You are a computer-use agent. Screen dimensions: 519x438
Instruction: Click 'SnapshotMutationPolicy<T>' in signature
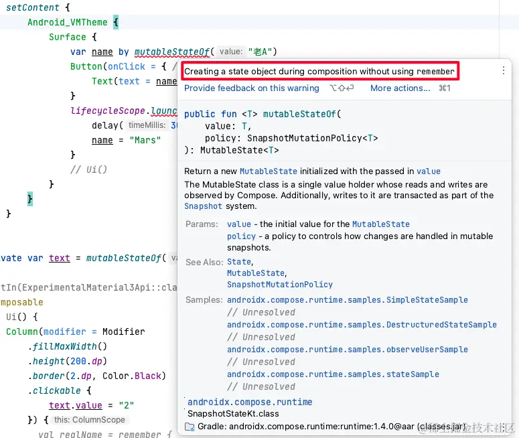point(313,139)
